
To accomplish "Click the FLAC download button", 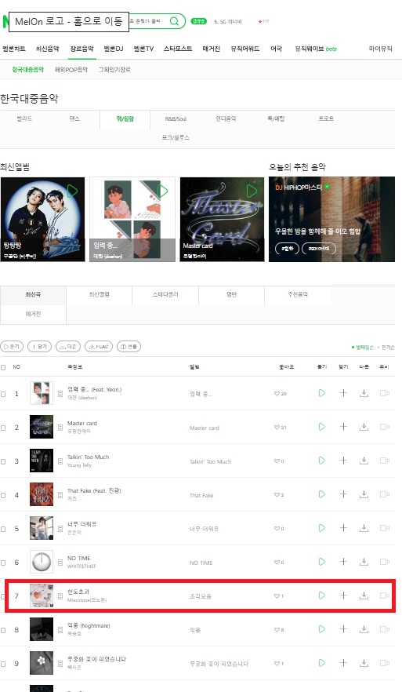I will point(99,347).
